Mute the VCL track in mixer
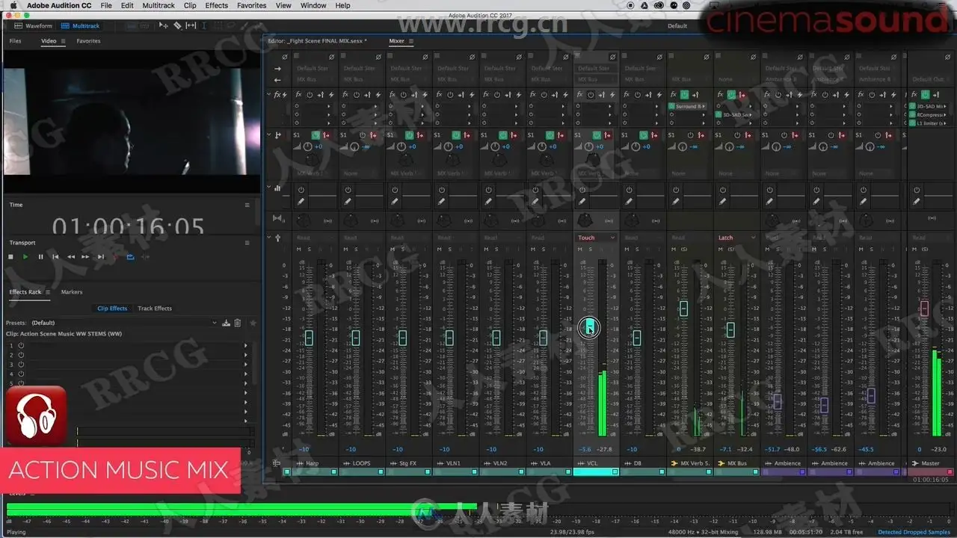957x538 pixels. pos(581,249)
